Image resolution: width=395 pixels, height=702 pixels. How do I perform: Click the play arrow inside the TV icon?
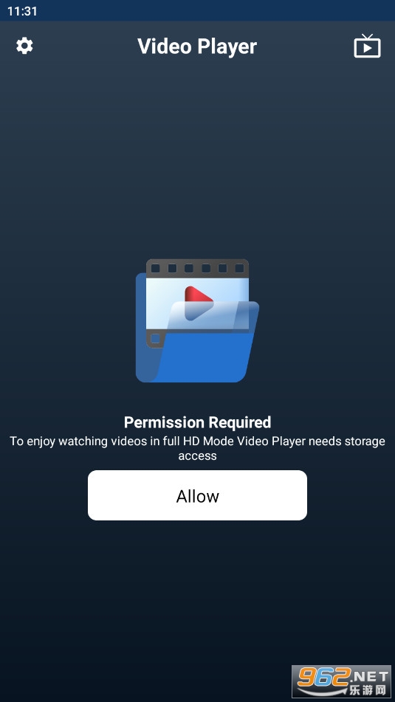point(367,48)
